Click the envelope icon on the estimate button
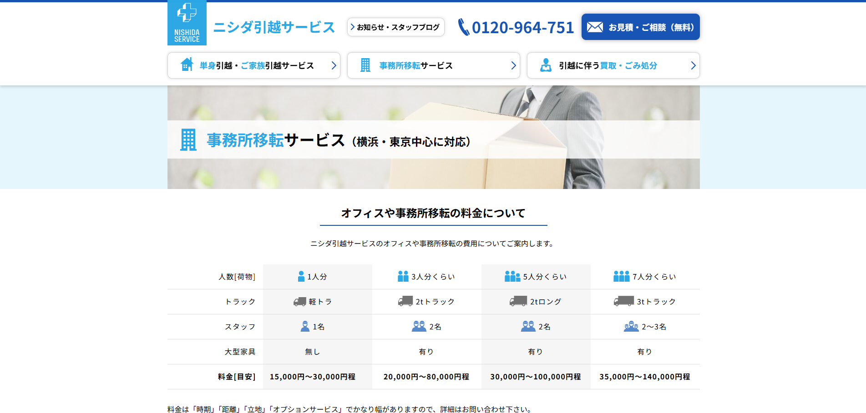866x413 pixels. click(594, 27)
